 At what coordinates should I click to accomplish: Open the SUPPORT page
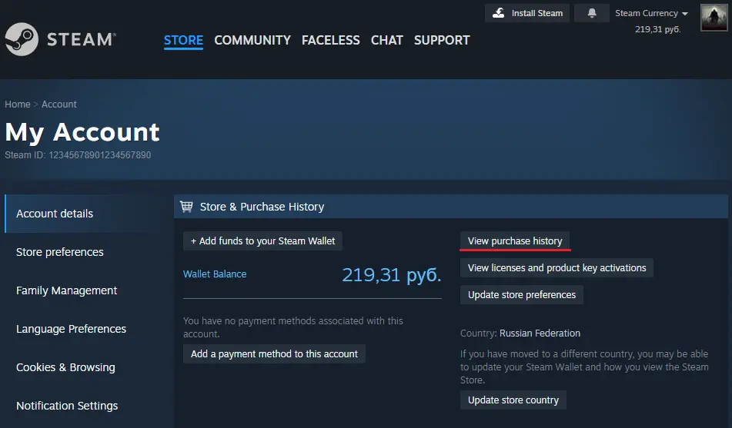(x=442, y=40)
